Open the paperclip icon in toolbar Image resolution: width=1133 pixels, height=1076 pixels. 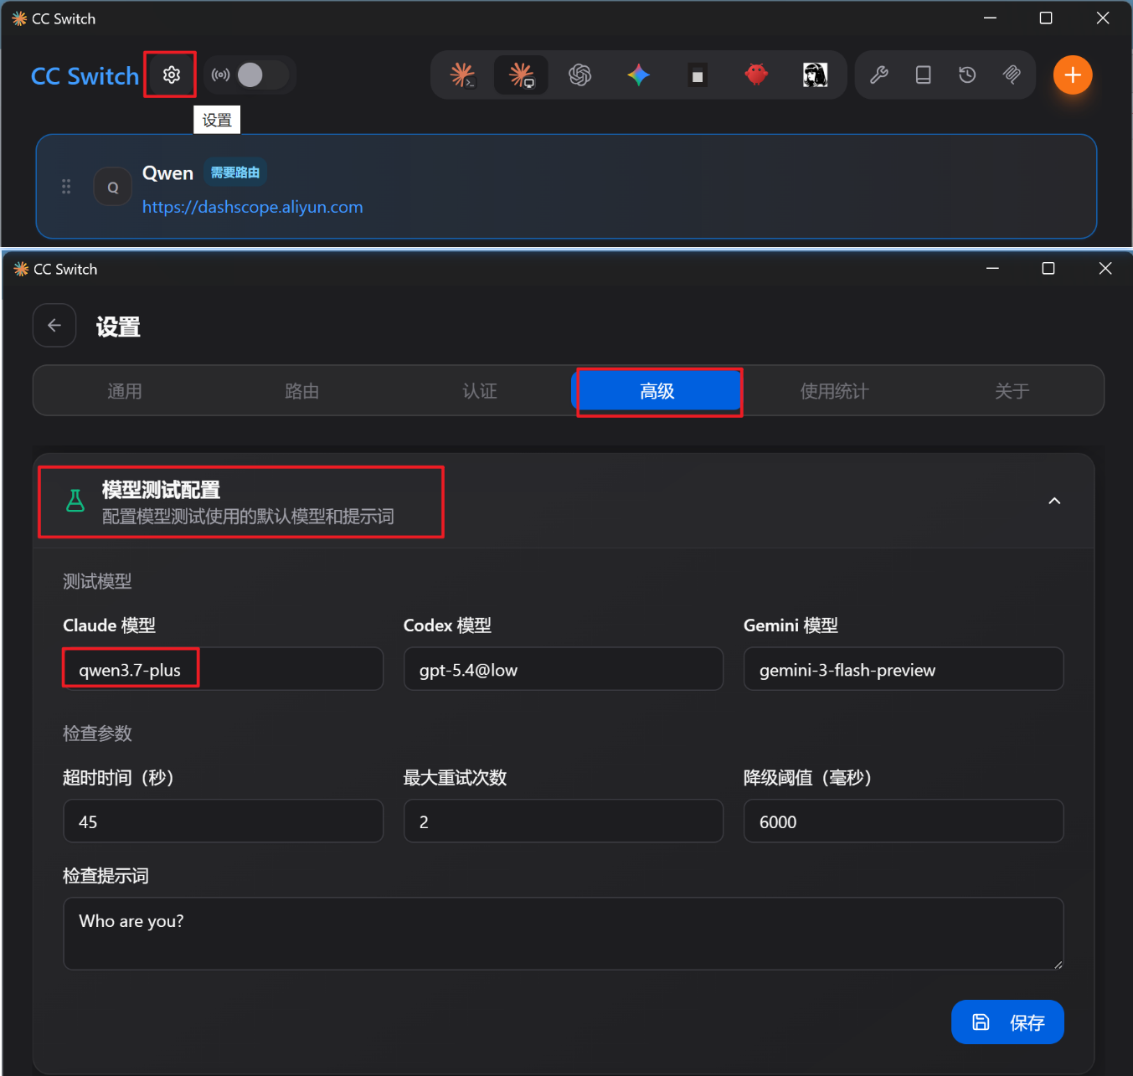(1012, 75)
